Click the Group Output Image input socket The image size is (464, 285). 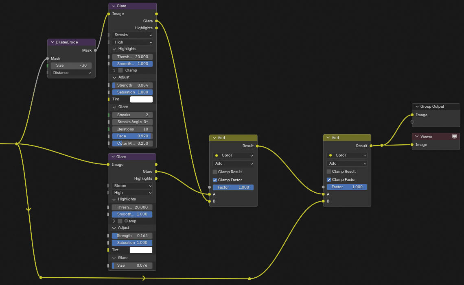[412, 115]
